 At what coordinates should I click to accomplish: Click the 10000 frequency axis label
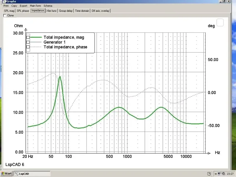(186, 156)
